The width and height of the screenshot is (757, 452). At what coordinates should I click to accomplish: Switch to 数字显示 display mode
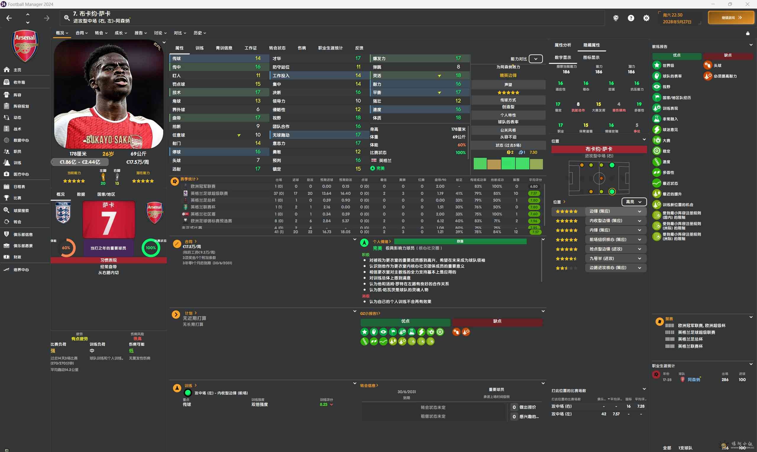pos(563,57)
